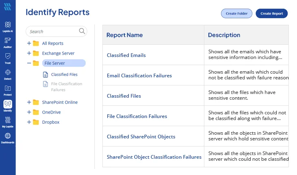The image size is (297, 175).
Task: Click the File Server folder icon
Action: 36,63
